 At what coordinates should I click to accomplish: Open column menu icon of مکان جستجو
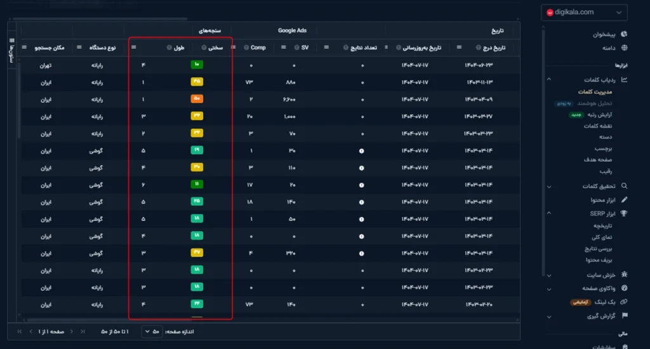24,47
